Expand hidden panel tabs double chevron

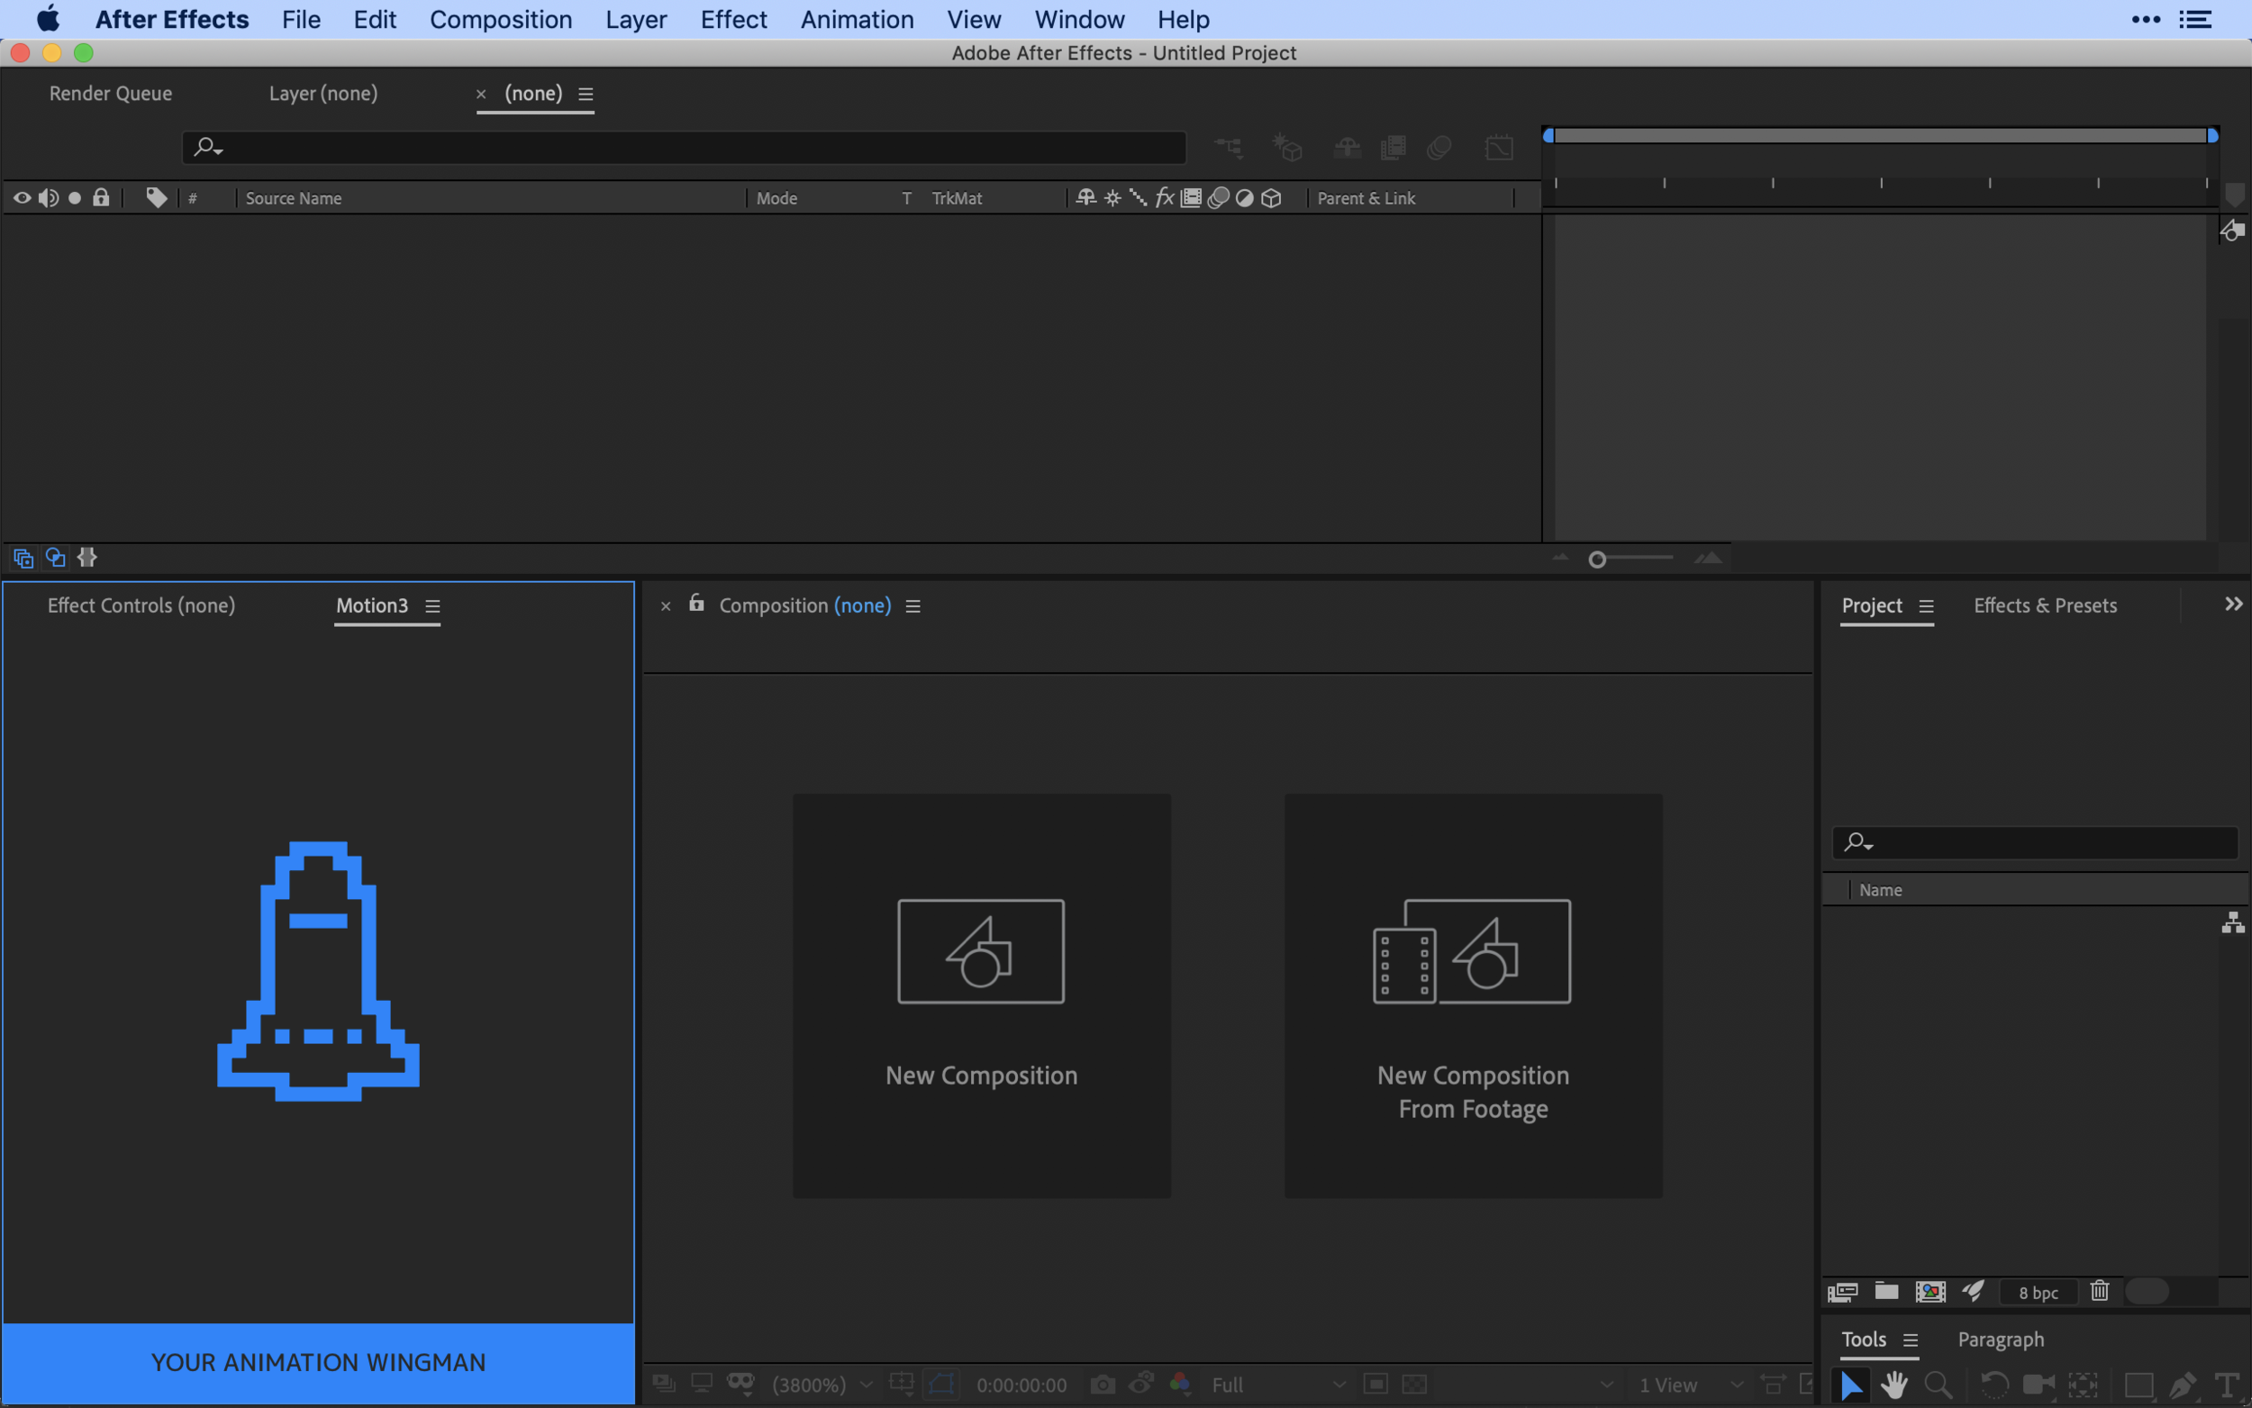[x=2233, y=604]
